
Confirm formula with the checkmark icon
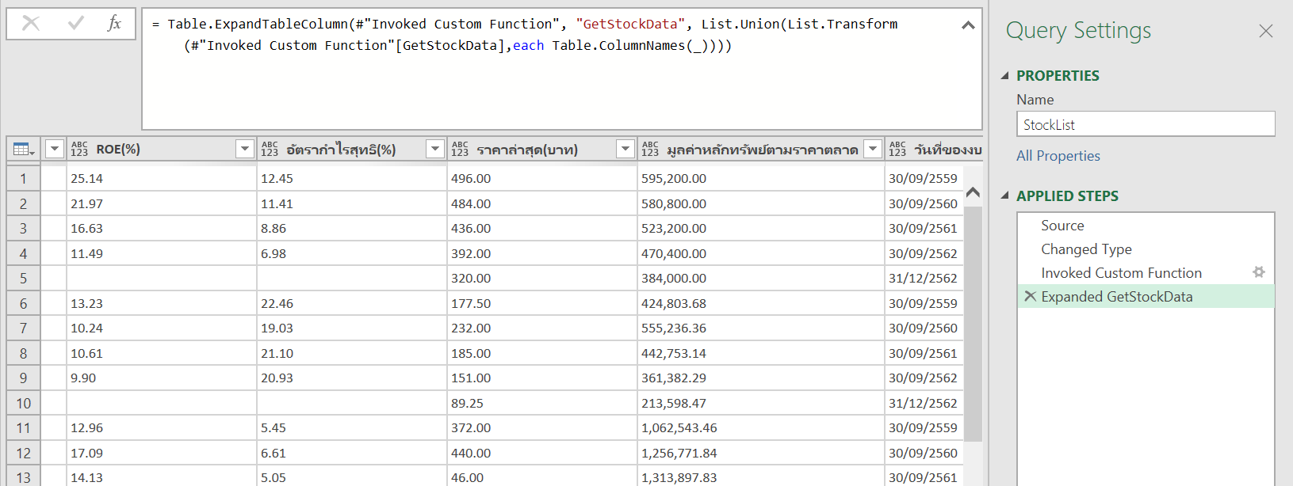pyautogui.click(x=76, y=23)
